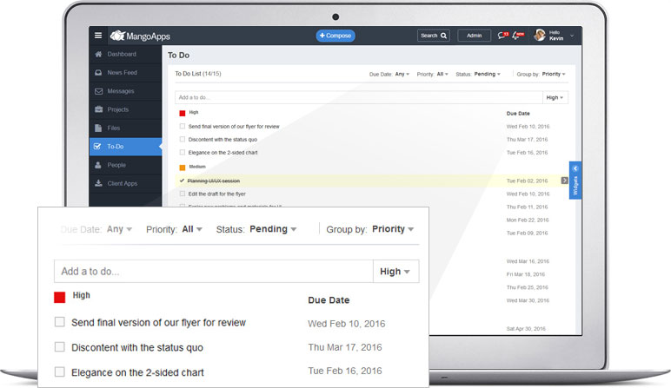Click the To-Do checkmark icon in sidebar

click(x=97, y=146)
